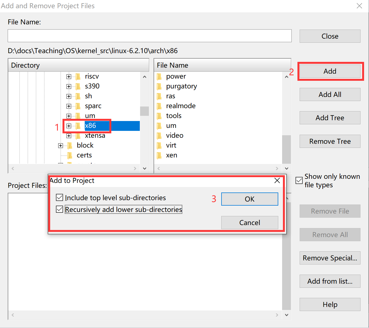Click the xen folder icon
Screen dimensions: 369x328
159,156
